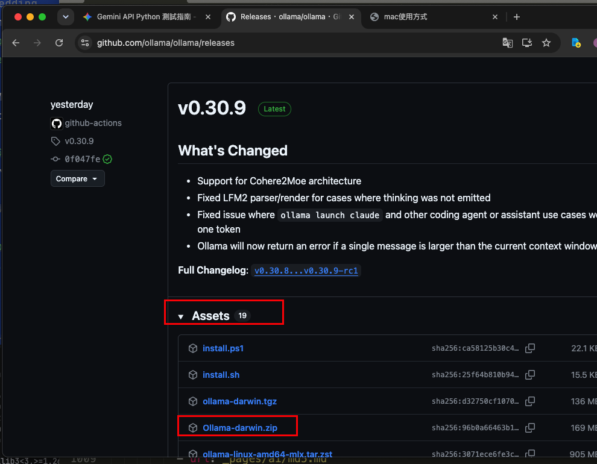Download ollama-darwin.tgz asset

[x=239, y=401]
